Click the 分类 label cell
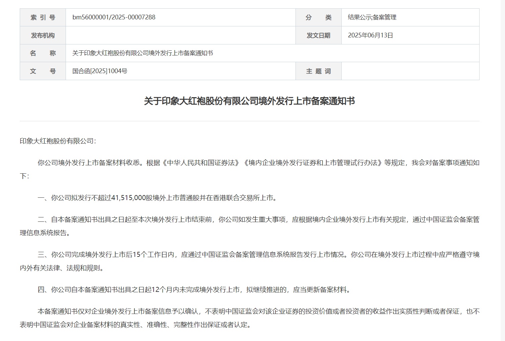Image resolution: width=505 pixels, height=341 pixels. point(318,17)
